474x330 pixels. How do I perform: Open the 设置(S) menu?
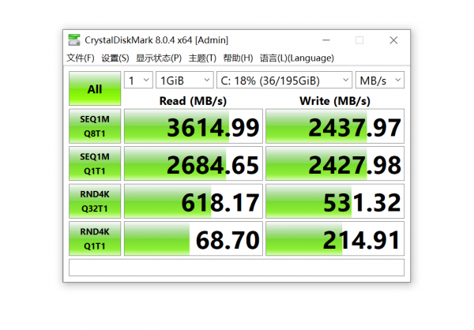115,58
